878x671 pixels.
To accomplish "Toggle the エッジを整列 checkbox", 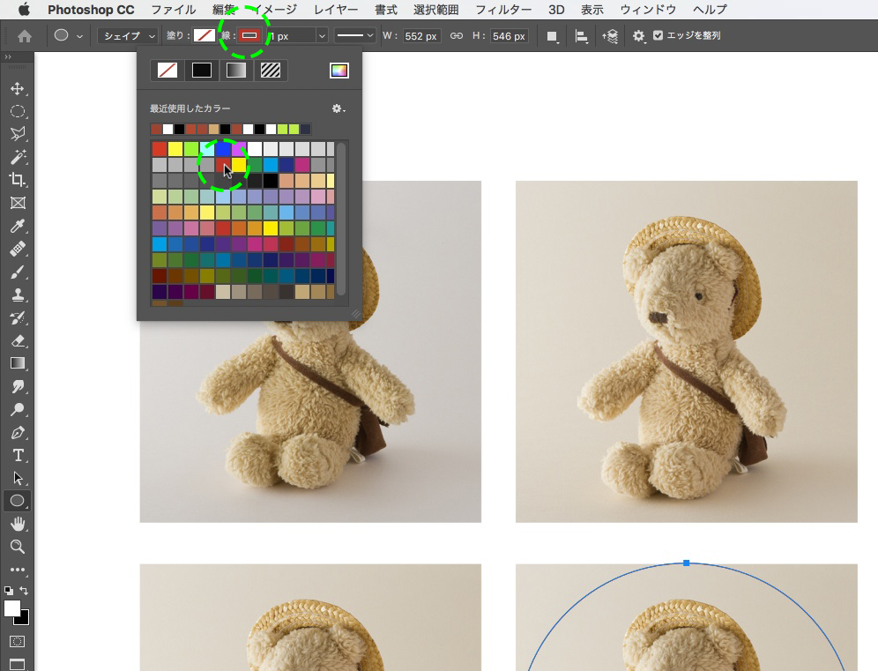I will click(658, 36).
